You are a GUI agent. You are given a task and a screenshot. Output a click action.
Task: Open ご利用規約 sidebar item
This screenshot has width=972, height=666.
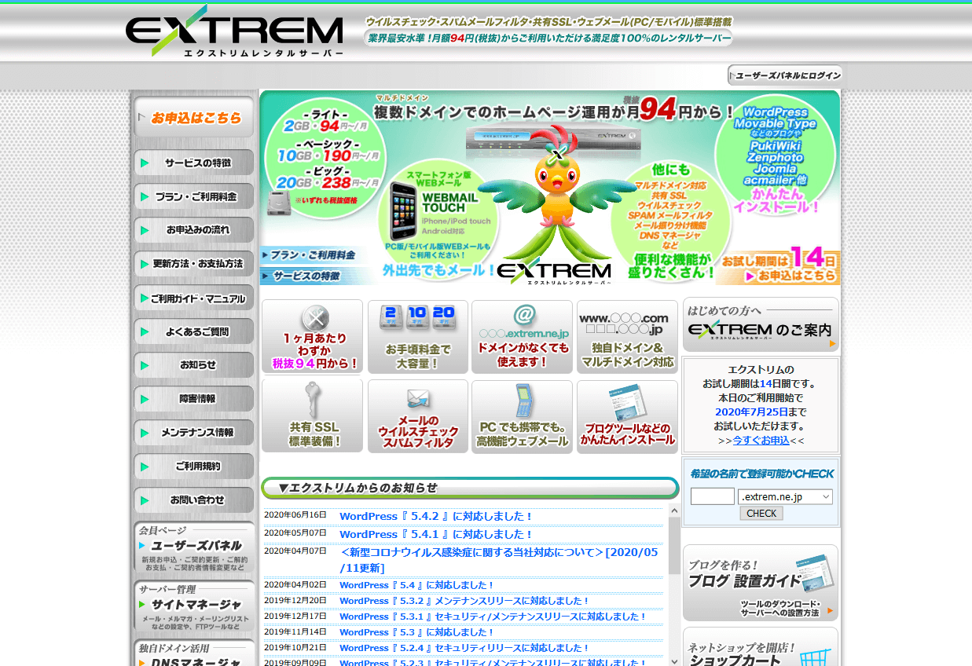[x=194, y=467]
